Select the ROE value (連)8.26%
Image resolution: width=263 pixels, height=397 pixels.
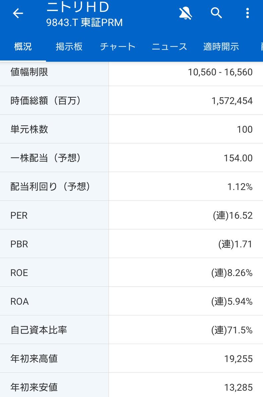click(x=232, y=273)
